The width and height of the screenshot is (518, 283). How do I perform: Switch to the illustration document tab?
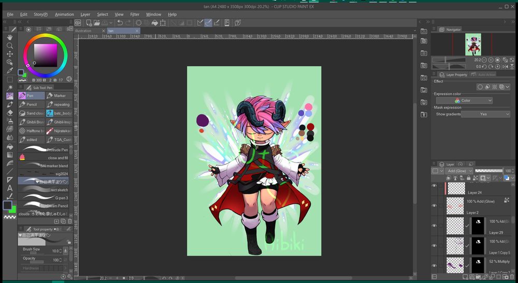[x=83, y=31]
